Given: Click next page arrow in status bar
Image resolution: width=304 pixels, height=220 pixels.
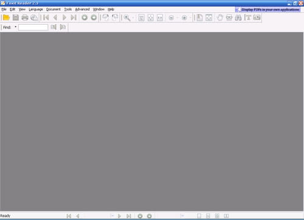Looking at the screenshot, I should [119, 216].
